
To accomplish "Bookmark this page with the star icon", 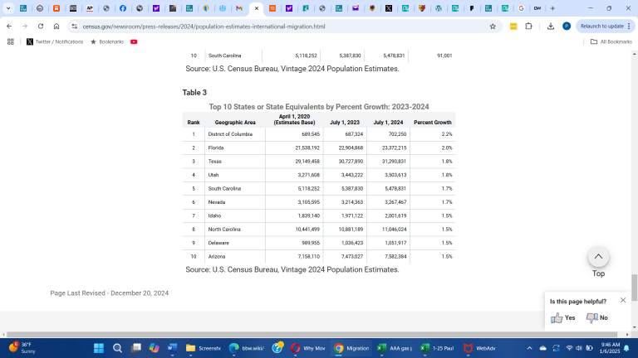I will [493, 26].
